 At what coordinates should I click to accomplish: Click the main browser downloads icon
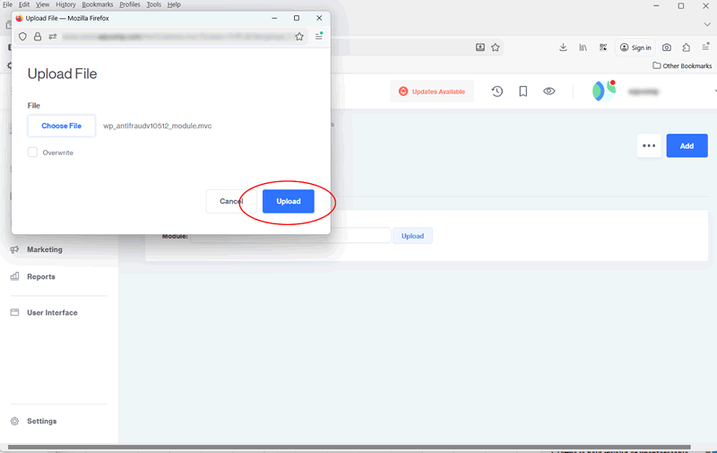point(563,48)
